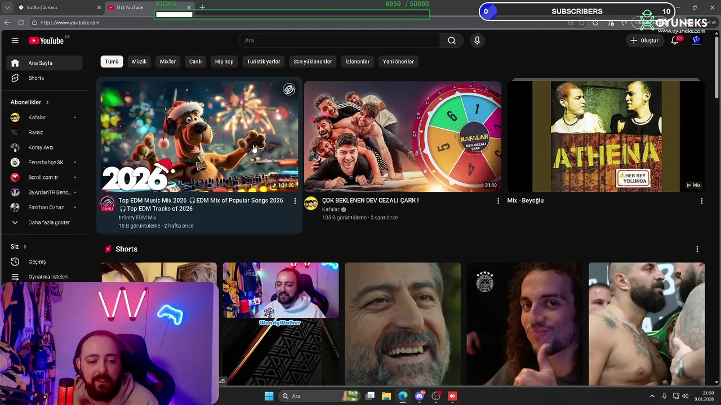Select the İzlenenler filter chip
The width and height of the screenshot is (721, 405).
pyautogui.click(x=358, y=61)
